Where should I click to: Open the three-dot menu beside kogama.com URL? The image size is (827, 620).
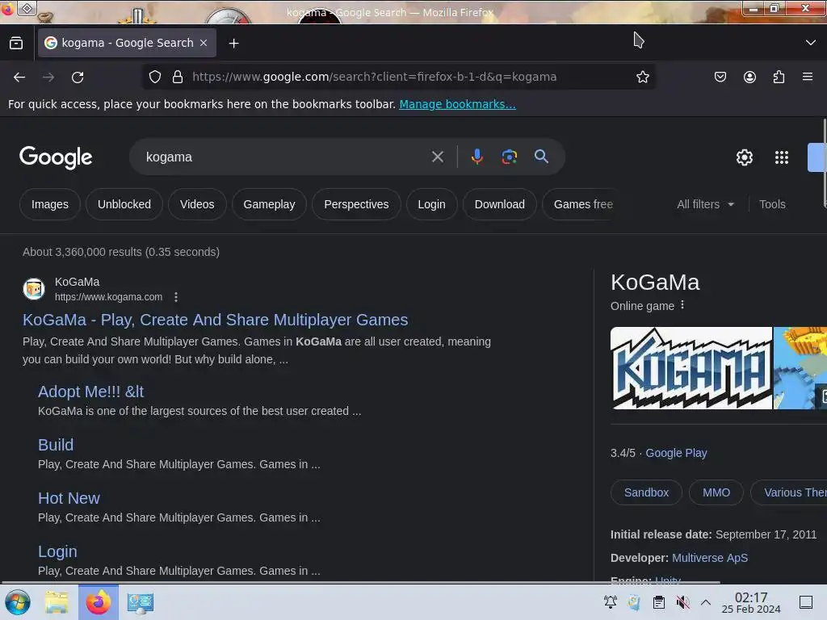[x=175, y=297]
